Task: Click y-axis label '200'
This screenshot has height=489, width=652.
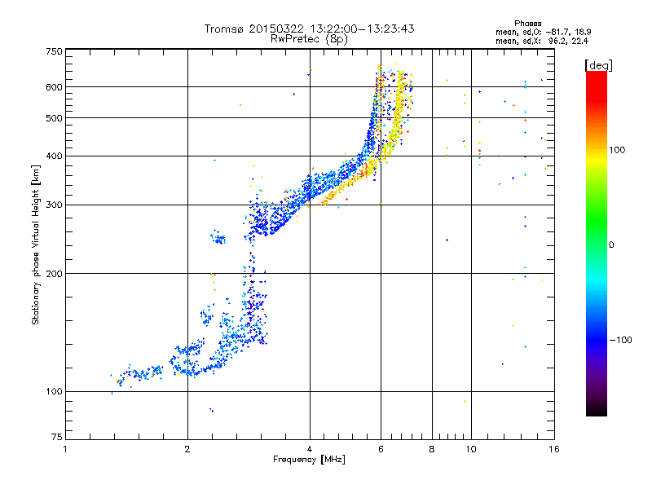Action: [x=54, y=274]
